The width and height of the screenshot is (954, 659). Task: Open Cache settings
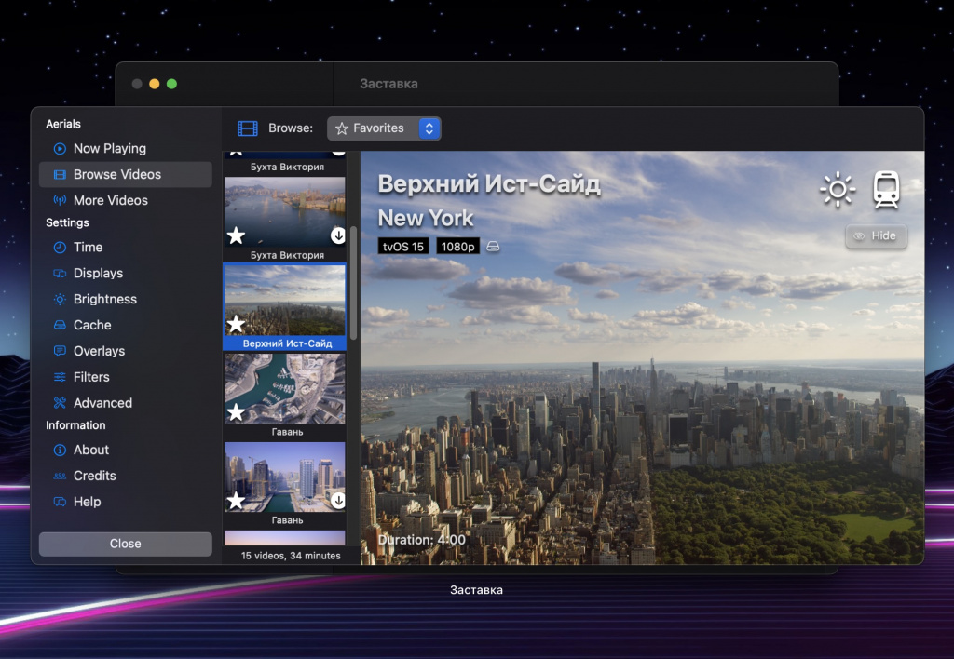(x=125, y=325)
